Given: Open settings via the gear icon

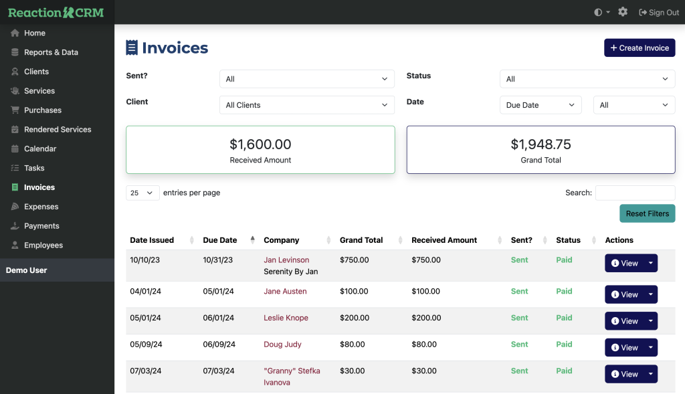Looking at the screenshot, I should [x=623, y=12].
